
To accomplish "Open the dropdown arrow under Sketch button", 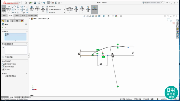I will pos(4,13).
